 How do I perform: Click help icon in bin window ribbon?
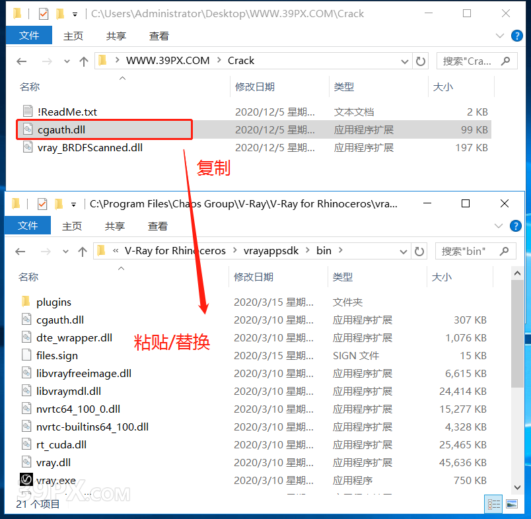point(516,226)
